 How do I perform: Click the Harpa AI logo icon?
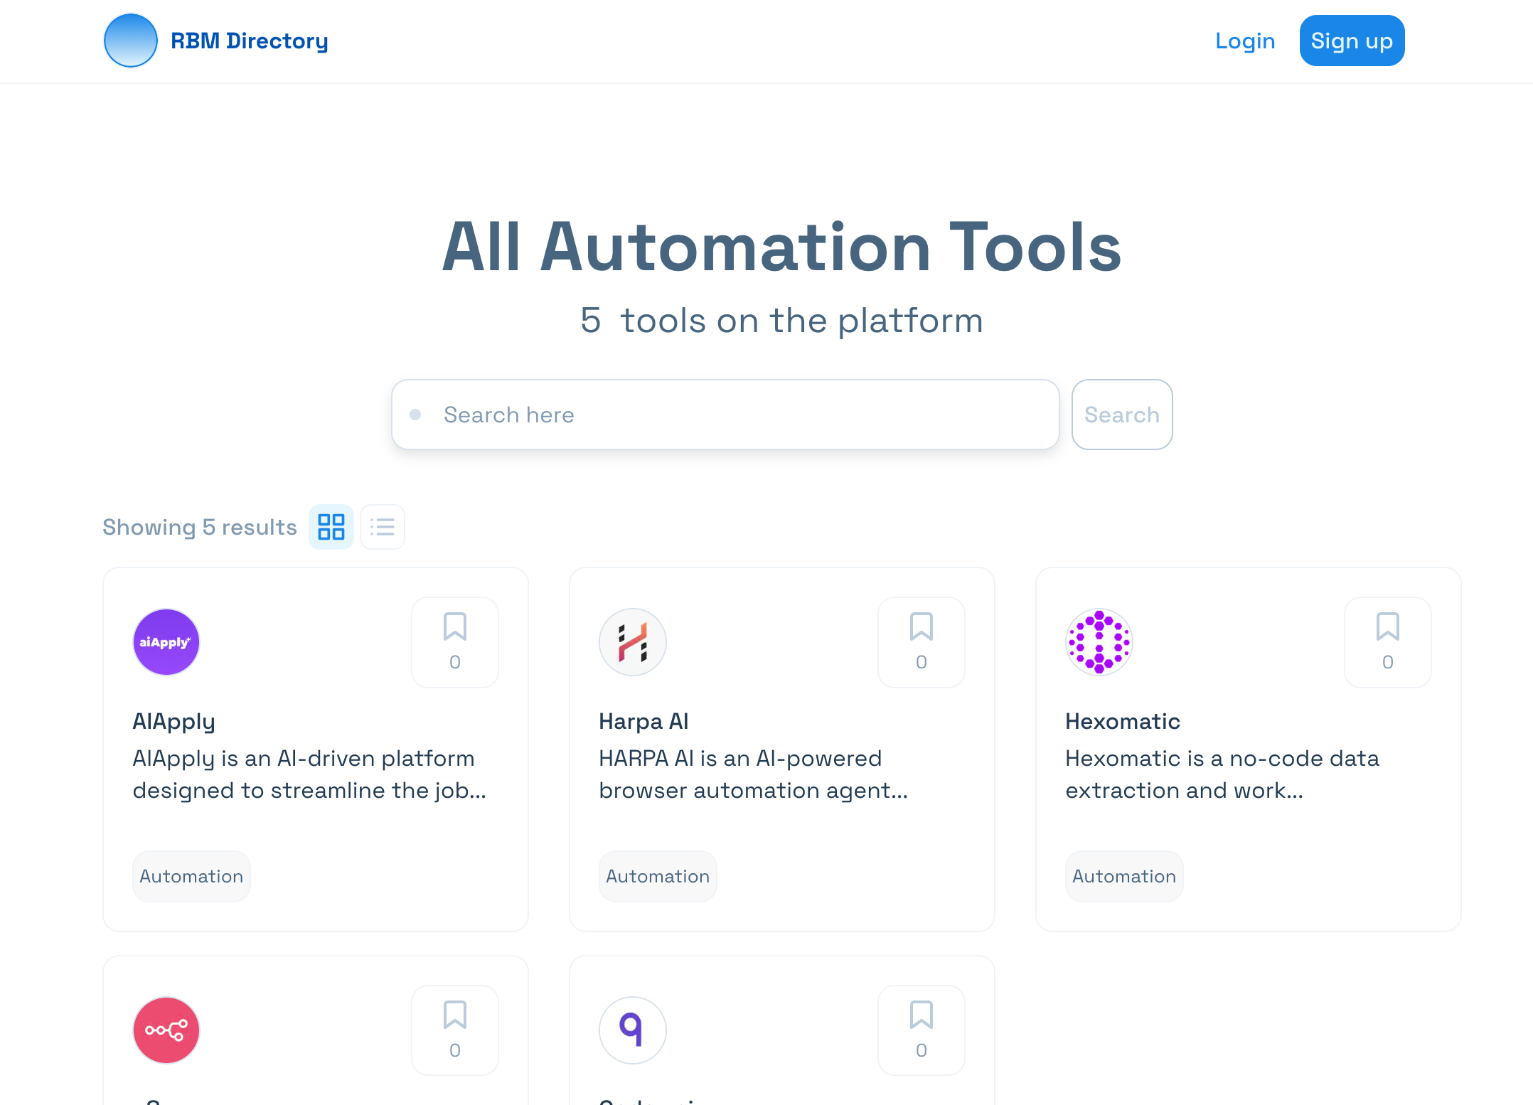tap(633, 642)
